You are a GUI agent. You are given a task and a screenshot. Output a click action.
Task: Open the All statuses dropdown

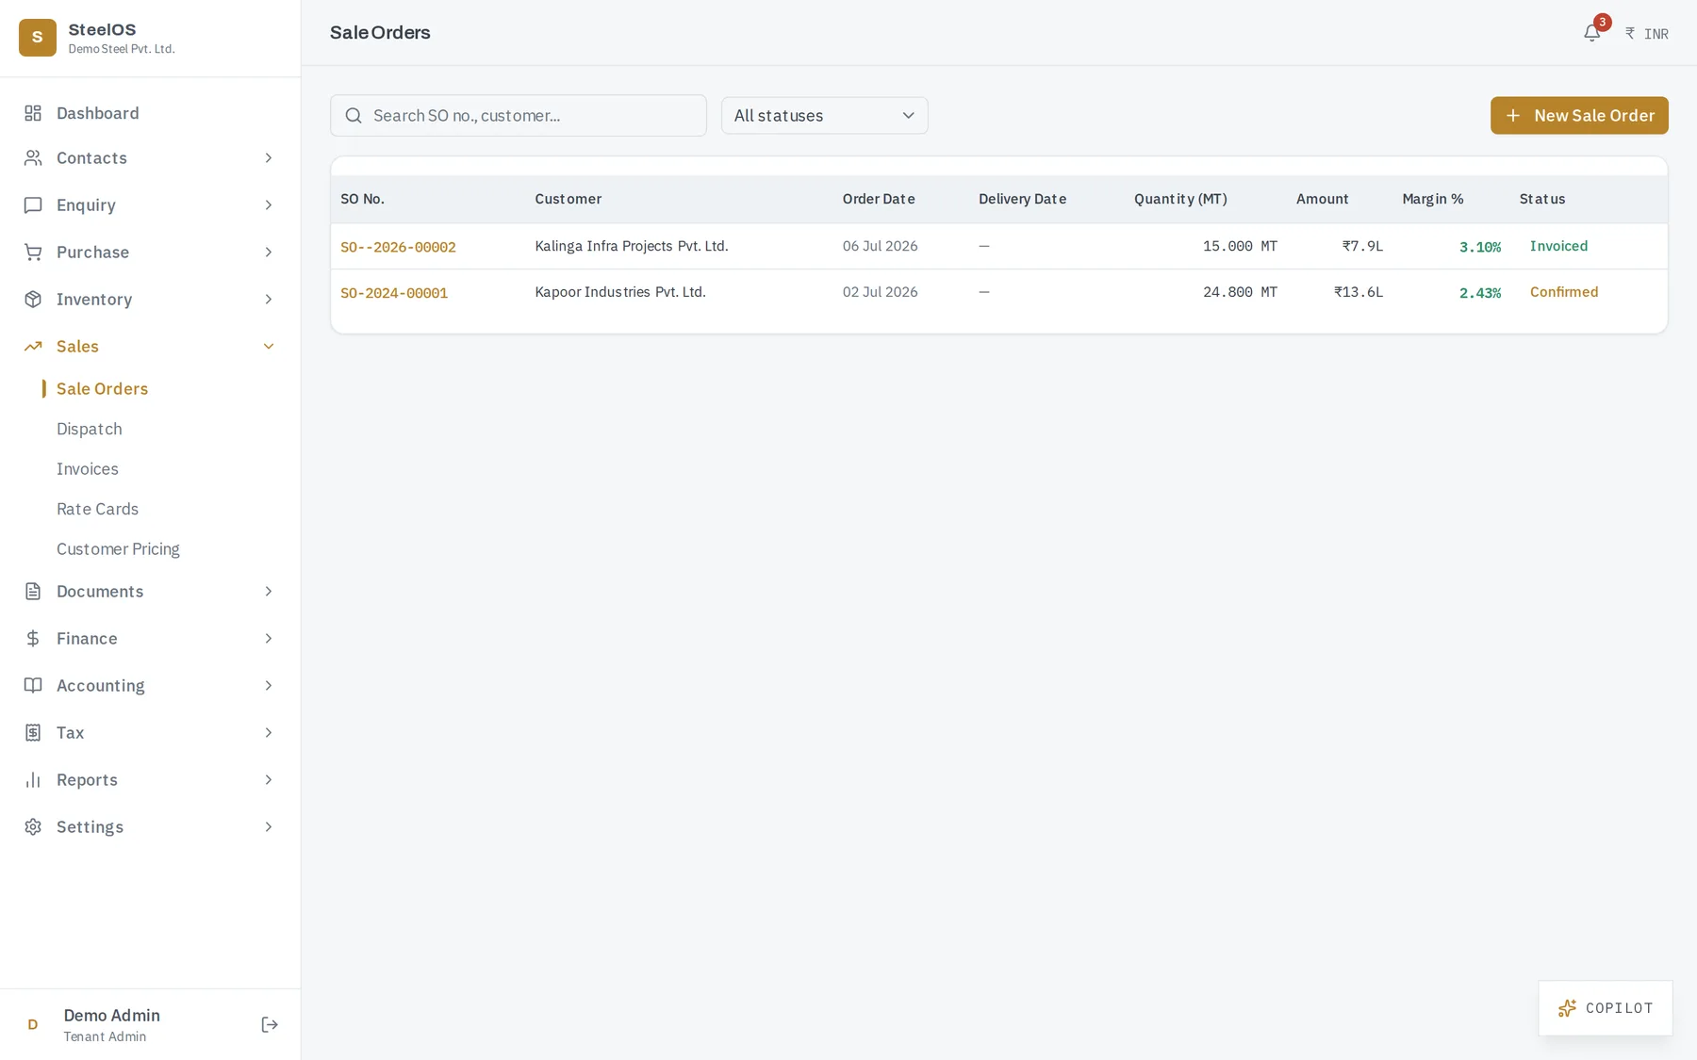(x=825, y=115)
